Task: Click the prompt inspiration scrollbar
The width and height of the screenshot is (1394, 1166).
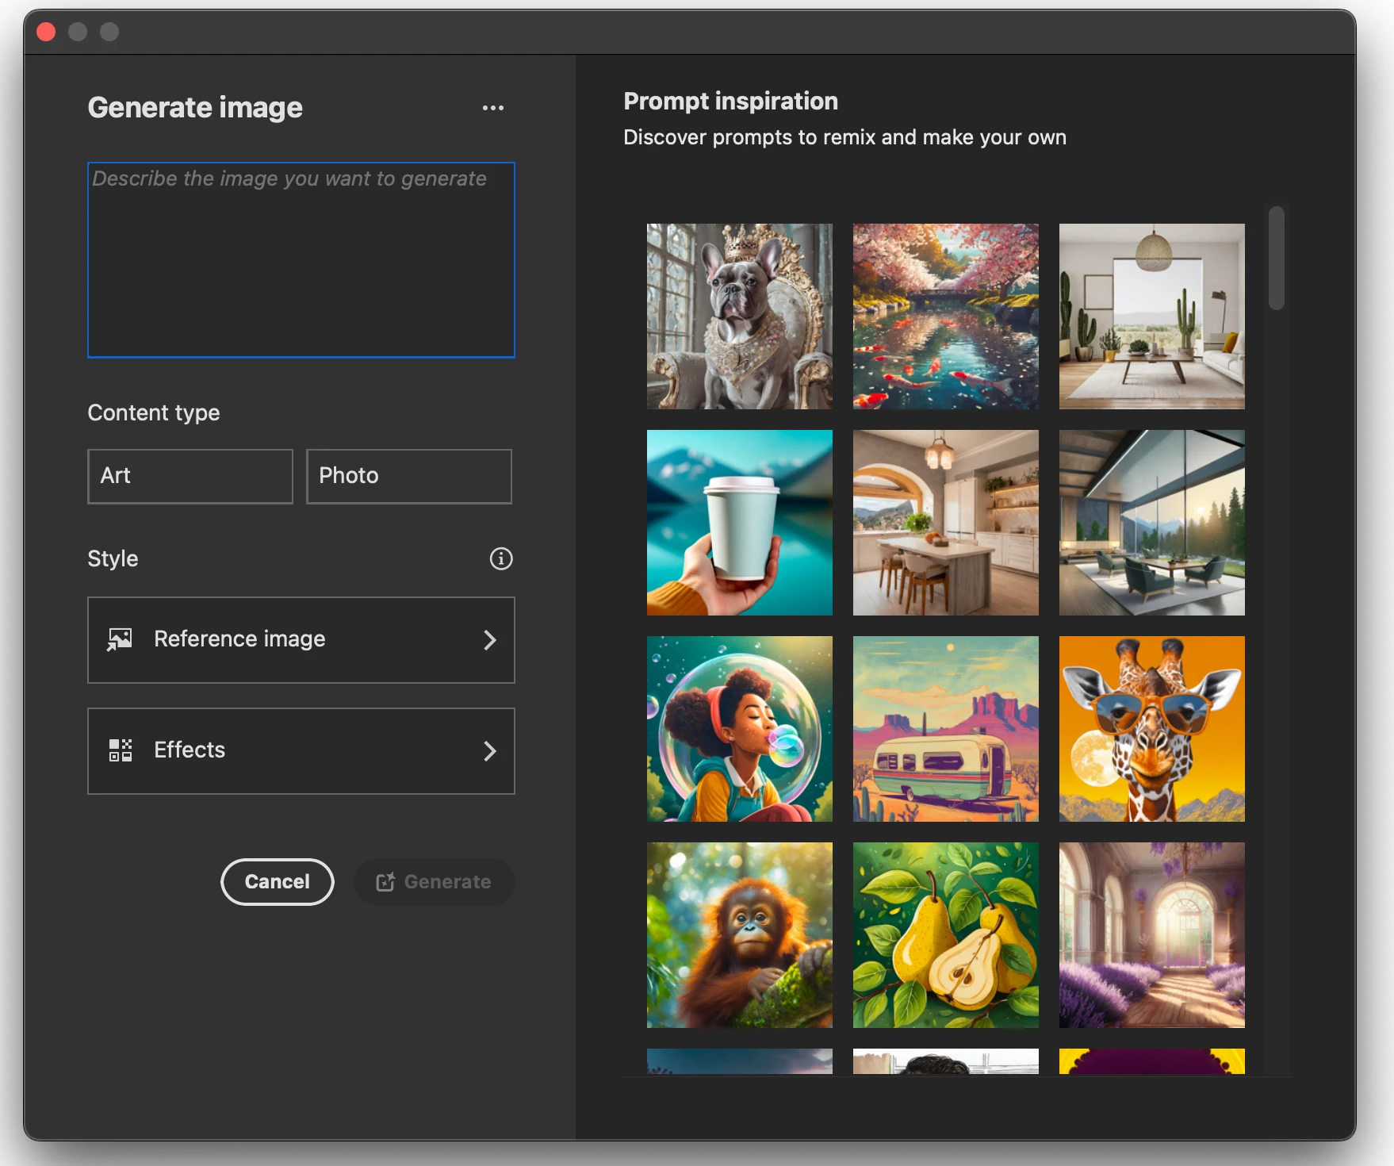Action: [x=1276, y=258]
